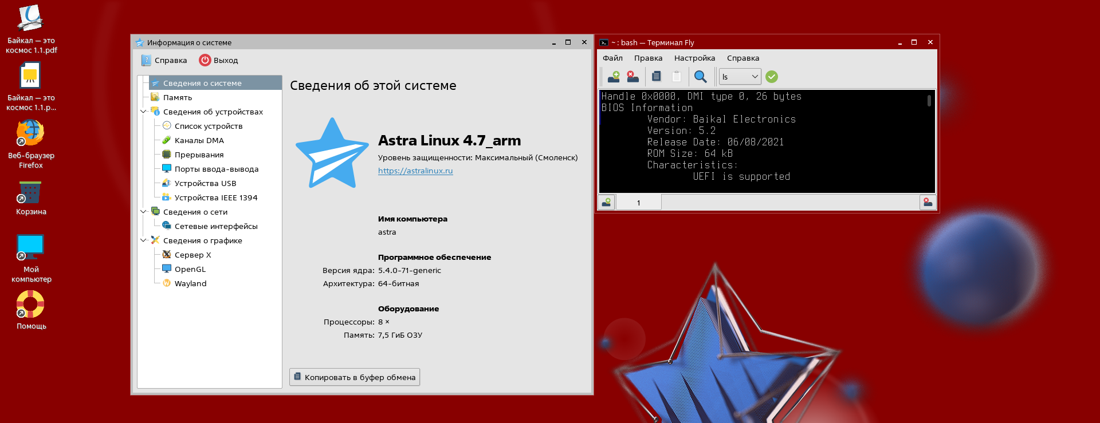The width and height of the screenshot is (1100, 423).
Task: Open the 'ls' command combo box
Action: point(740,77)
